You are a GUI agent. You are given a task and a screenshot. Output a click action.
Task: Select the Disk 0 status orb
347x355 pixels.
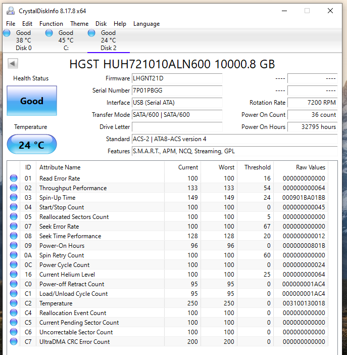point(7,33)
